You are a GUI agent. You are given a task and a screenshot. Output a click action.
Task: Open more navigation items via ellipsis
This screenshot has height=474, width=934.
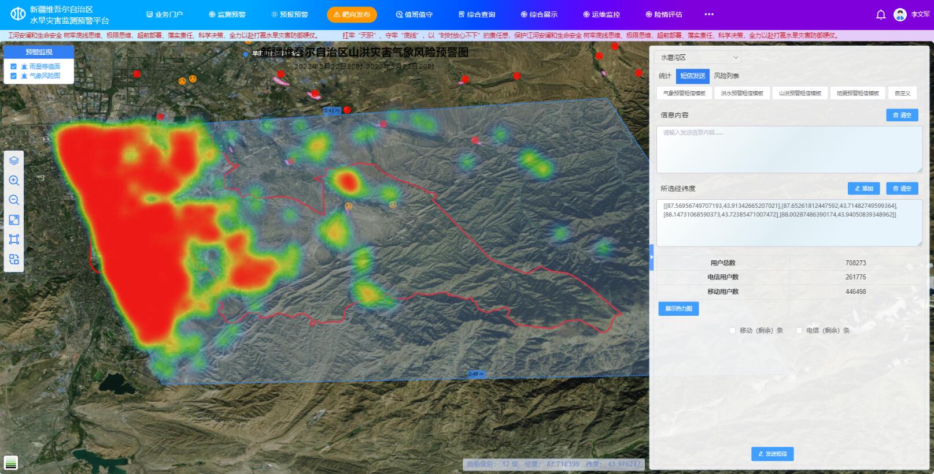709,14
